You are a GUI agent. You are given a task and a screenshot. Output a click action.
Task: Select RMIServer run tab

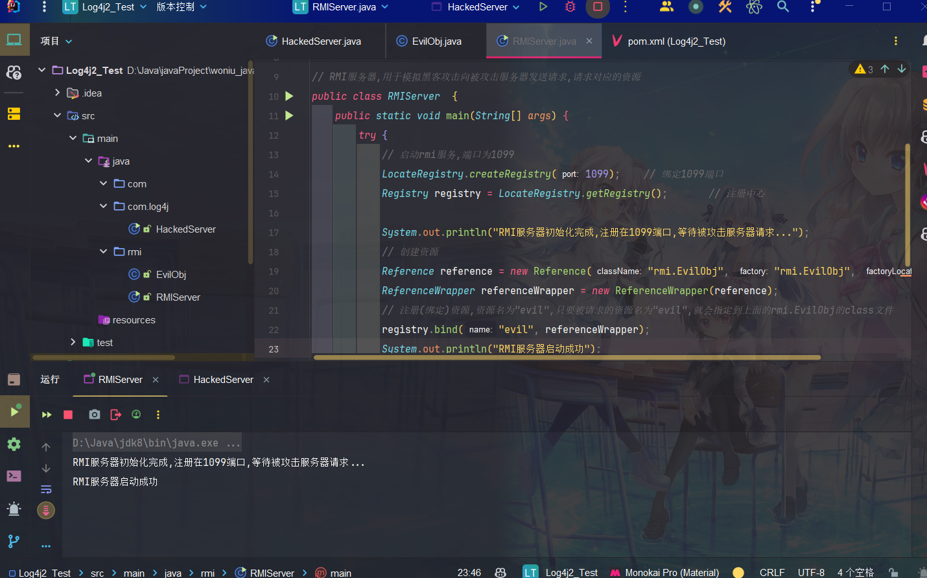tap(113, 380)
